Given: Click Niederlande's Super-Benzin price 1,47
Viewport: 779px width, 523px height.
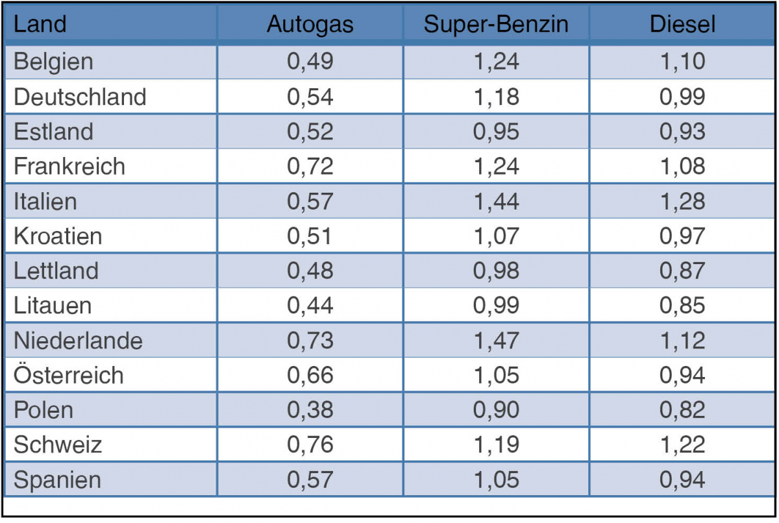Looking at the screenshot, I should click(496, 341).
